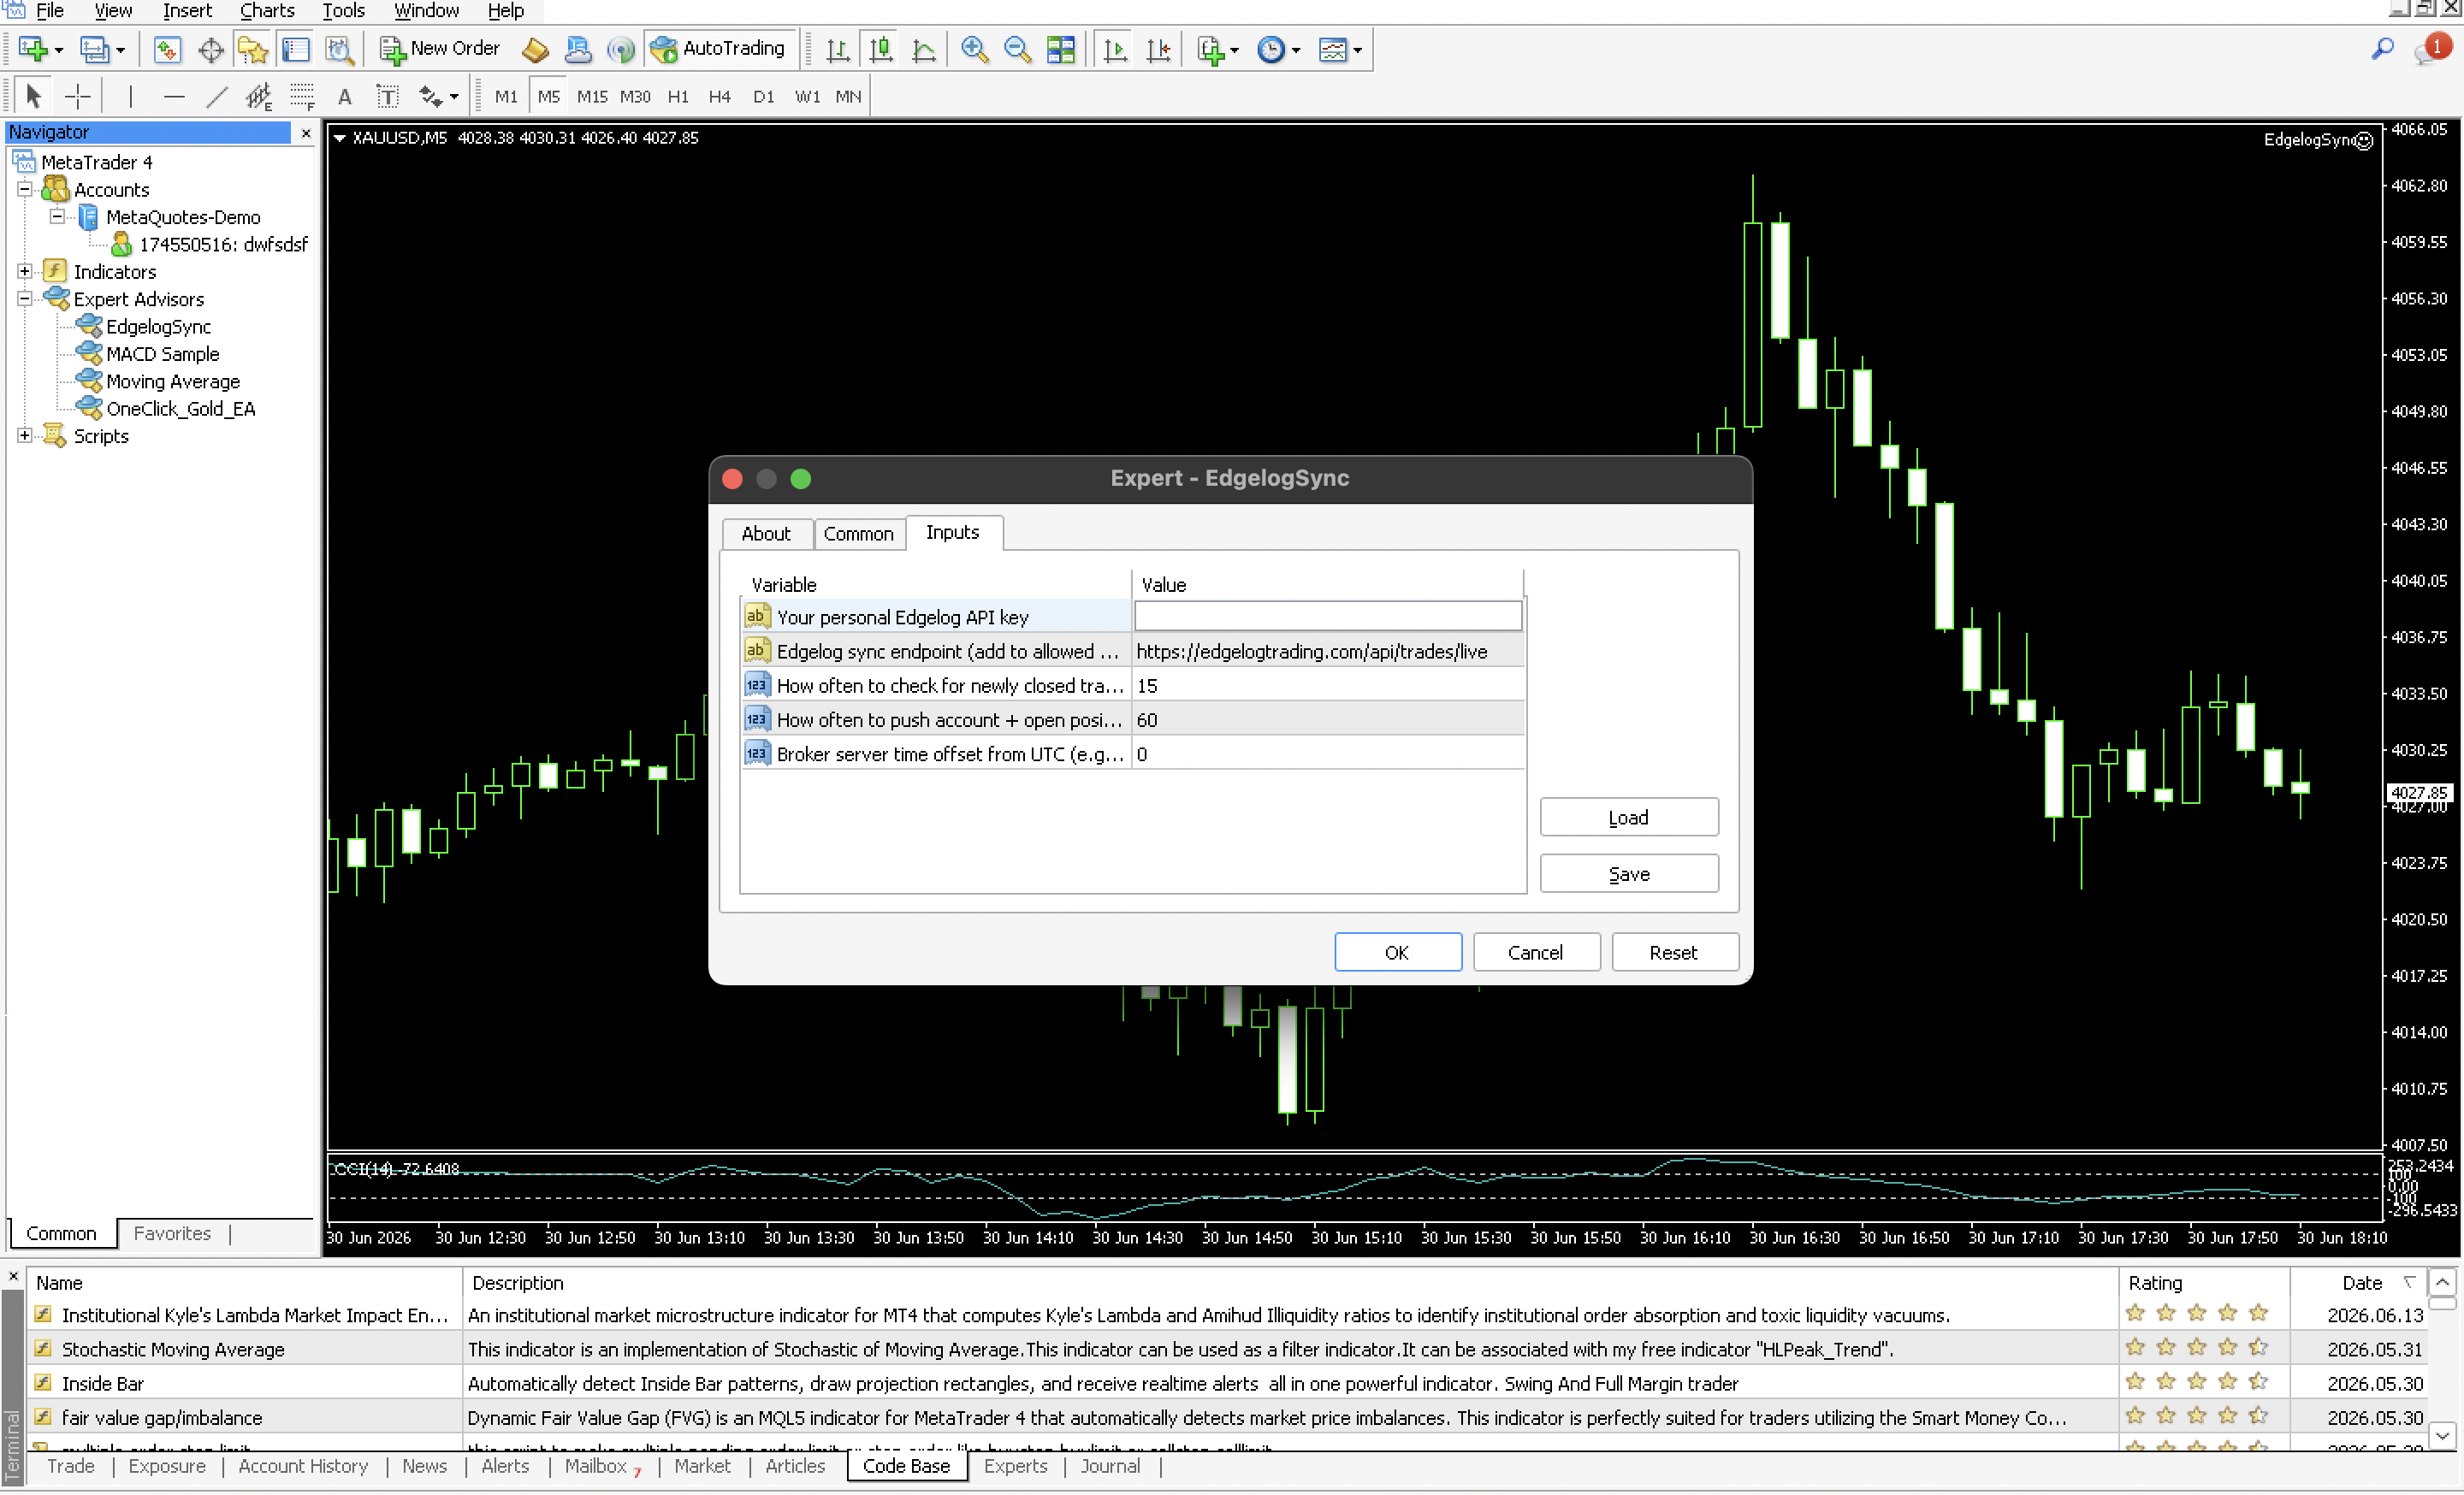The height and width of the screenshot is (1495, 2464).
Task: Open the Charts menu
Action: tap(267, 11)
